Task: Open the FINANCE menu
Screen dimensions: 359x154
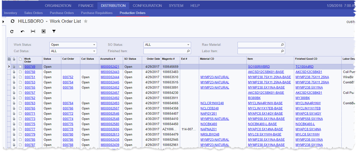Action: (x=86, y=5)
